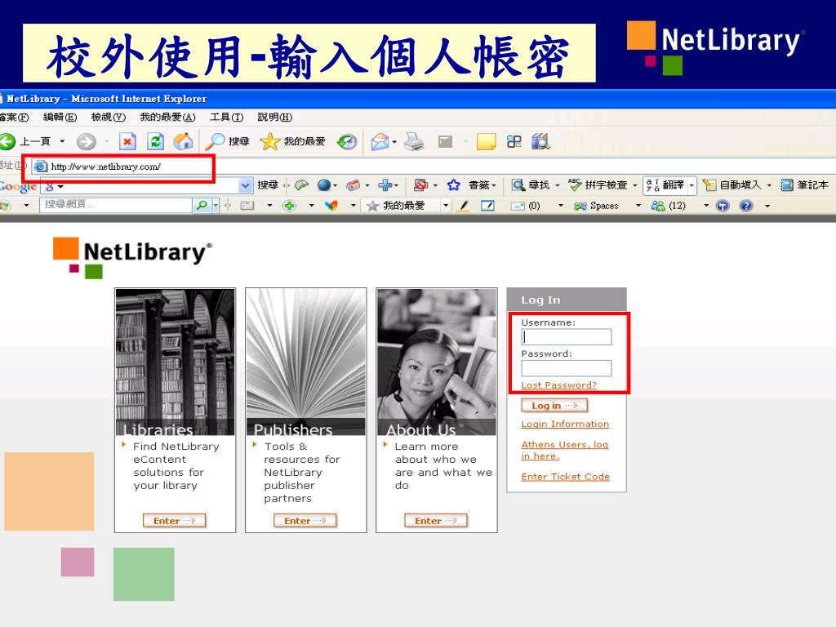Click the 自動填入 autofill icon

point(709,185)
